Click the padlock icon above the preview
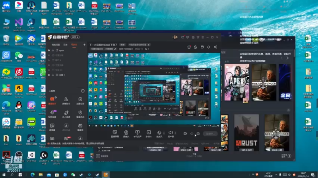Image resolution: width=318 pixels, height=178 pixels. [x=195, y=47]
